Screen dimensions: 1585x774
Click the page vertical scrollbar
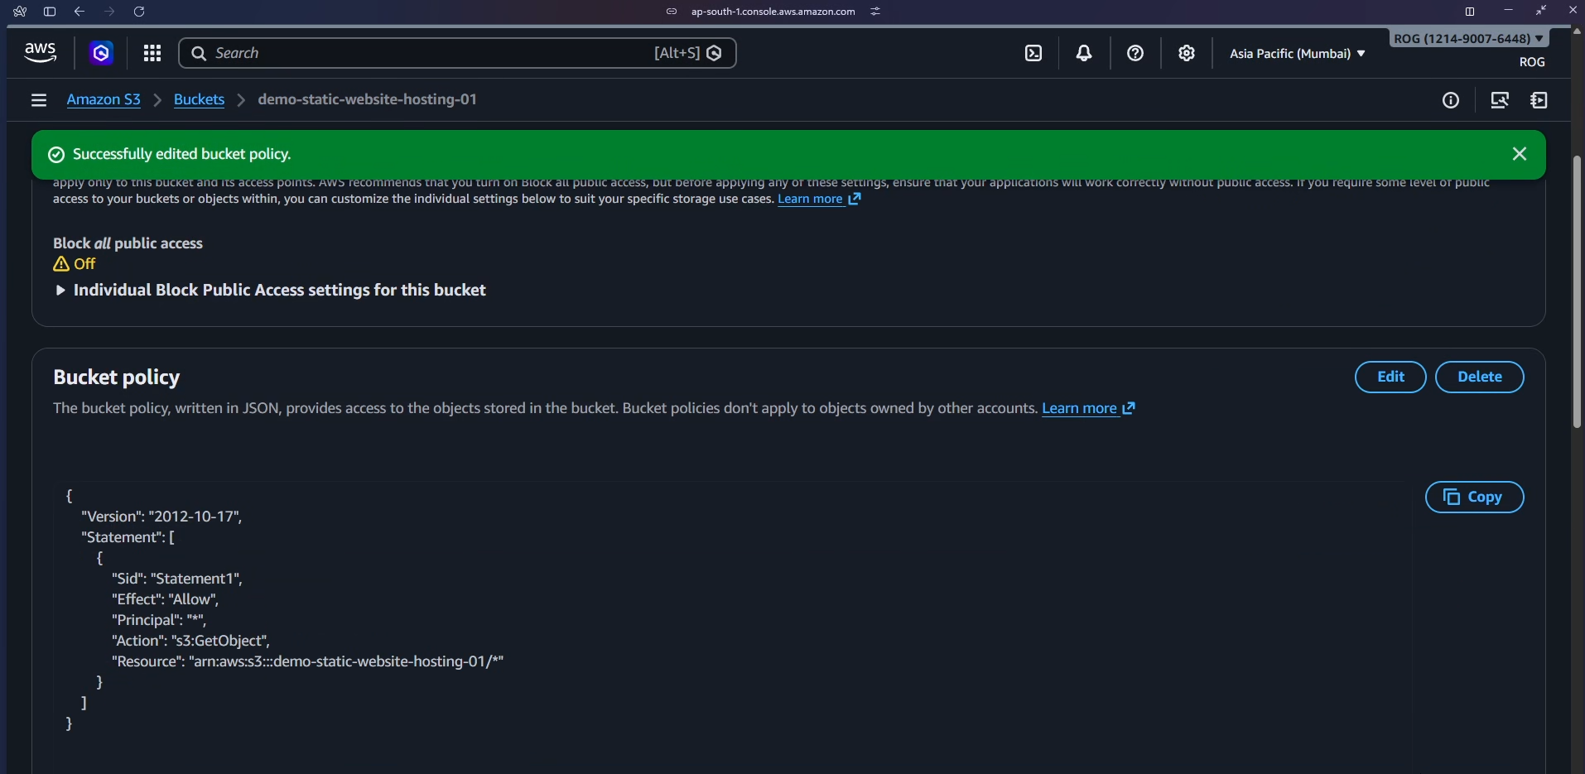[1577, 290]
